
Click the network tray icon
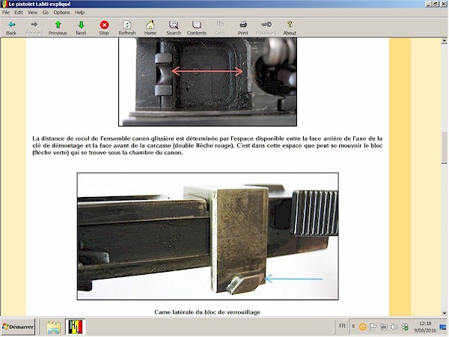click(x=384, y=327)
